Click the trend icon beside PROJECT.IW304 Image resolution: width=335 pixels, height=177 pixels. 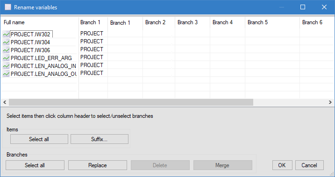(x=6, y=42)
